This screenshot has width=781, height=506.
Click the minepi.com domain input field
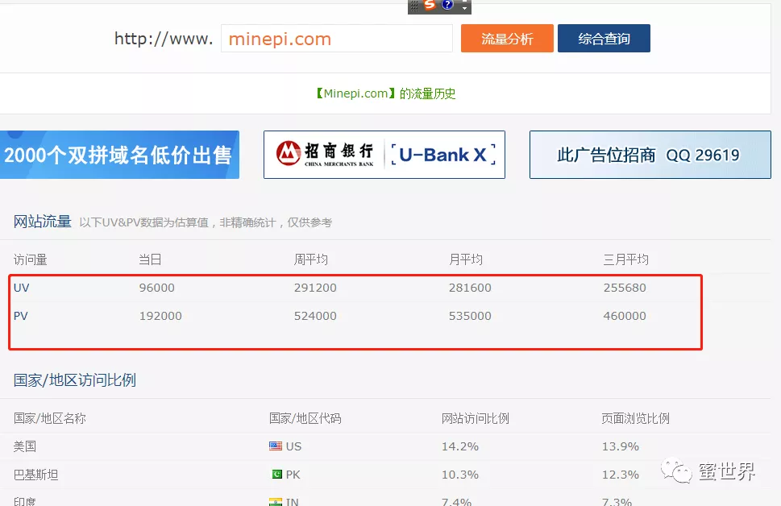[x=337, y=39]
